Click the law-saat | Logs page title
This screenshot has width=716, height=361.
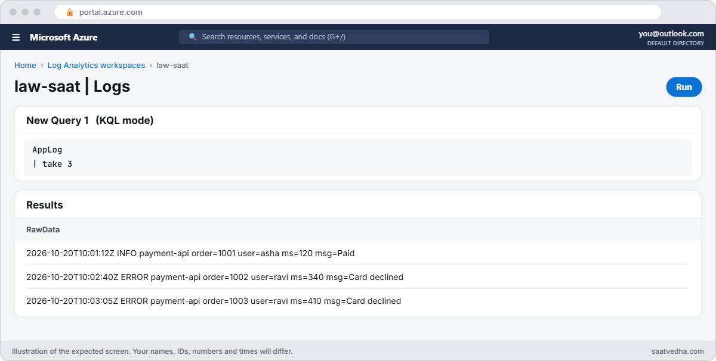pyautogui.click(x=72, y=86)
